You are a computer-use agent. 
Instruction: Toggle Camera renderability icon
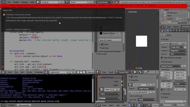tap(186, 19)
